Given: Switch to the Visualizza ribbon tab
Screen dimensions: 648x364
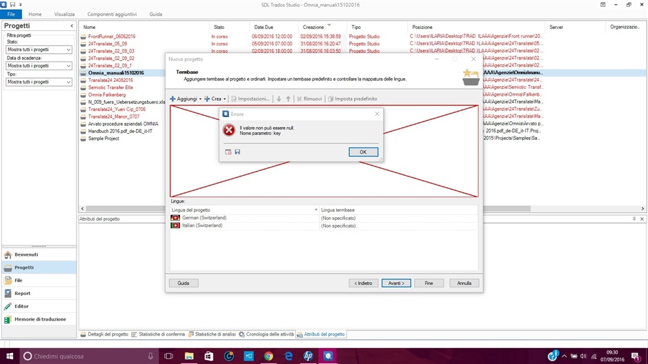Looking at the screenshot, I should [64, 14].
